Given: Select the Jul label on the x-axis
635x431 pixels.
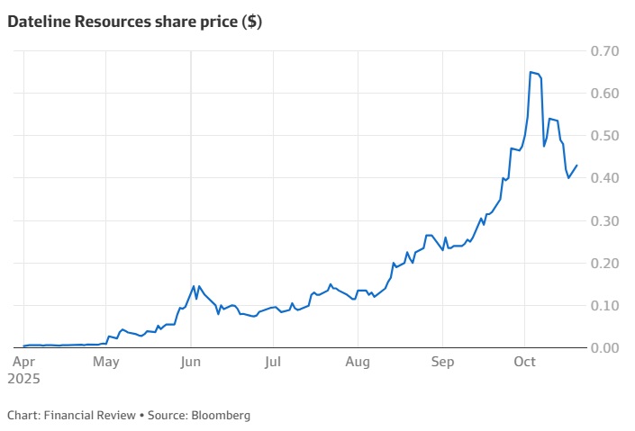Looking at the screenshot, I should 273,363.
